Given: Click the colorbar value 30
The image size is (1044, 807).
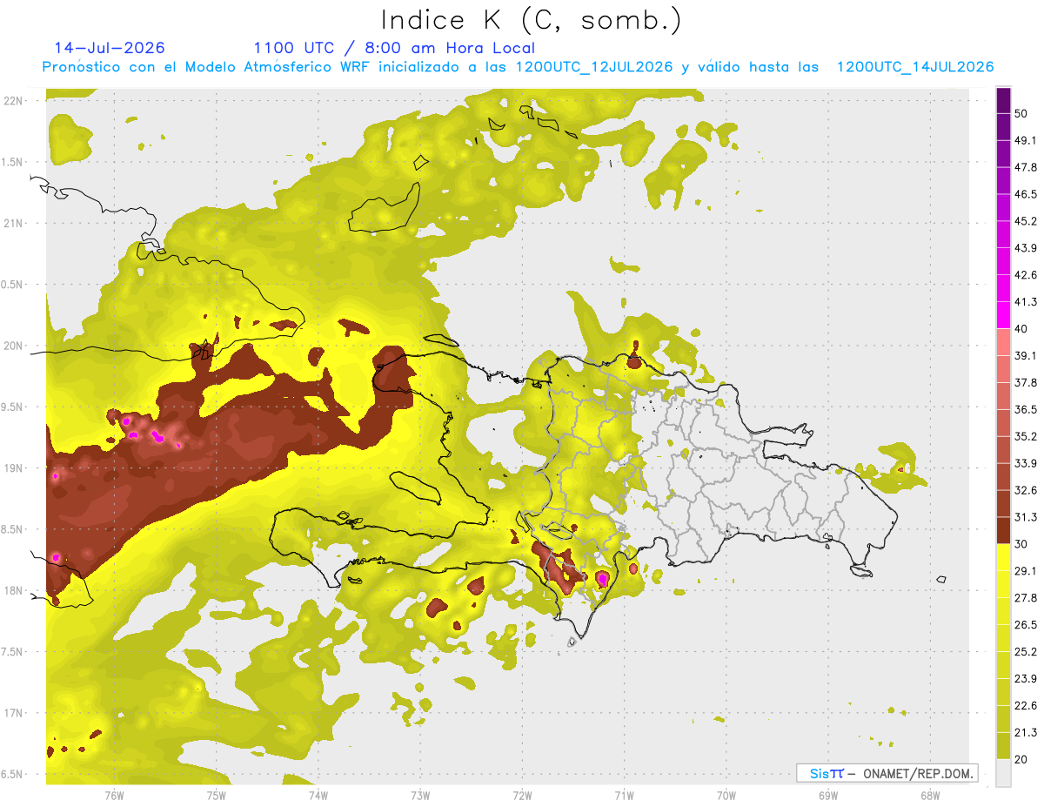Looking at the screenshot, I should [x=1021, y=544].
